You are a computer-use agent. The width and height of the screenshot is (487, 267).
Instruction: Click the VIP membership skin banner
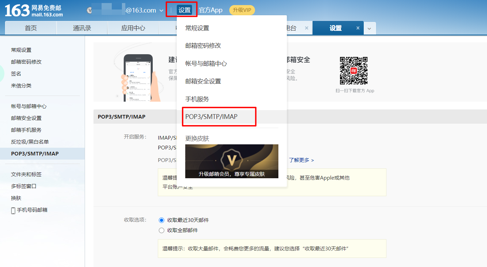[232, 161]
